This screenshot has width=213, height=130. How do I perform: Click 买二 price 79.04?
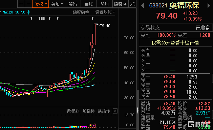(169, 82)
